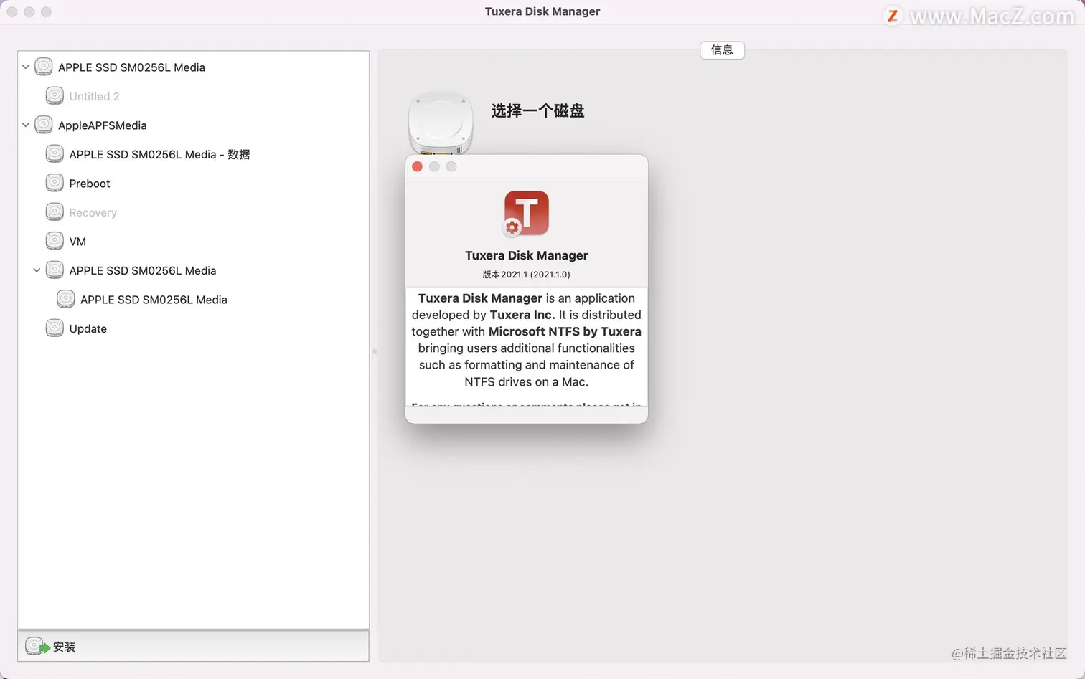1085x679 pixels.
Task: Select AppleAPFSMedia in the disk list
Action: point(103,125)
